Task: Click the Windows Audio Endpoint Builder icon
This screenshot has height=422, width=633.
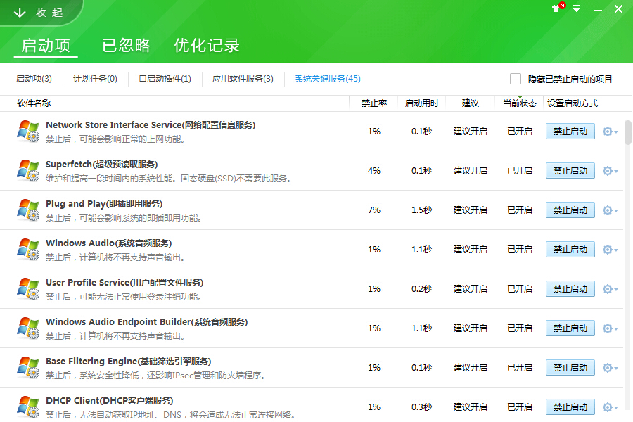Action: point(28,328)
